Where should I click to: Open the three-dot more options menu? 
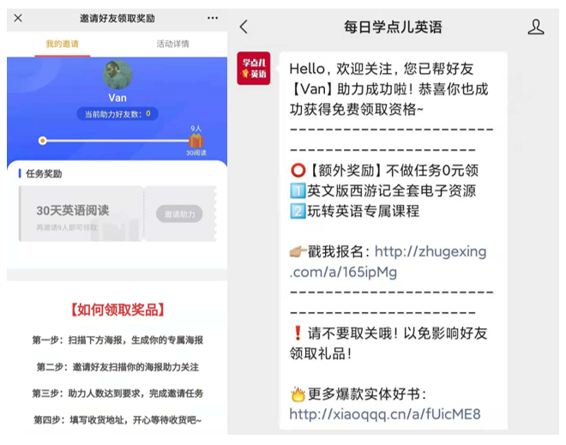[213, 18]
